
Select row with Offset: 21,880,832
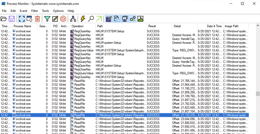coord(124,123)
